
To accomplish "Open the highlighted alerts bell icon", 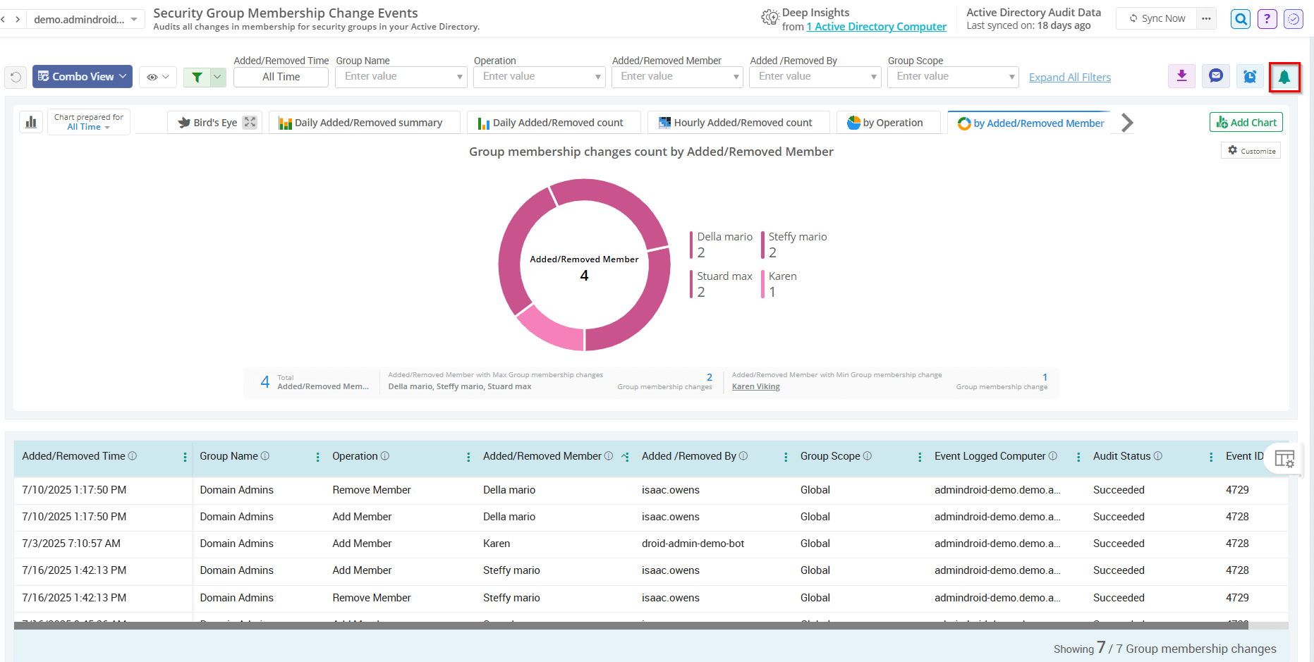I will pos(1284,77).
